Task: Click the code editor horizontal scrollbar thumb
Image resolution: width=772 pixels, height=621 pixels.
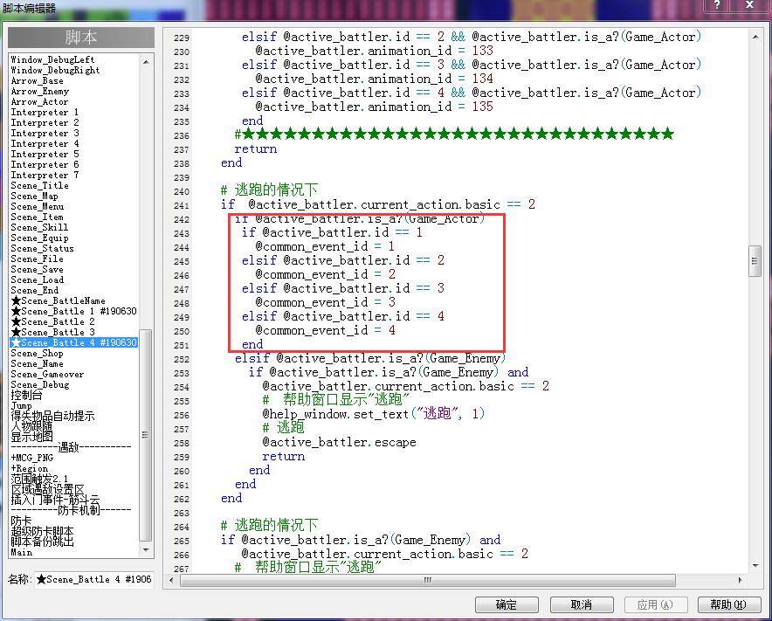Action: click(x=428, y=580)
